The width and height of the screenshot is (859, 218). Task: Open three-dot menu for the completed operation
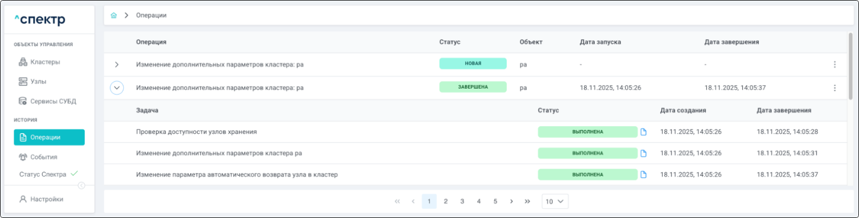tap(835, 88)
